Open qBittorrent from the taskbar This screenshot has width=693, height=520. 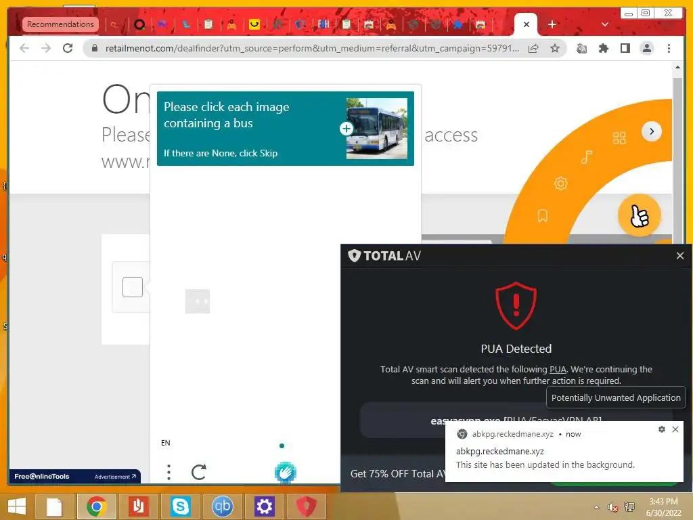(x=222, y=506)
